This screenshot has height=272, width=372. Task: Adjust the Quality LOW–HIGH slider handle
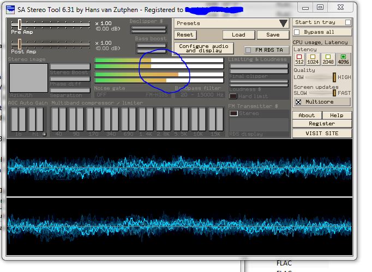(x=334, y=77)
